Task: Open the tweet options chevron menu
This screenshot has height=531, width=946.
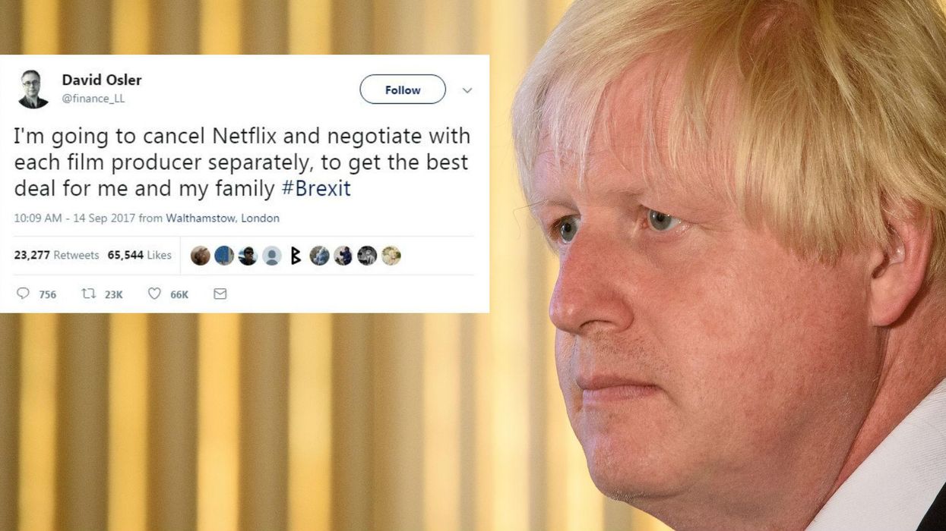Action: [467, 90]
